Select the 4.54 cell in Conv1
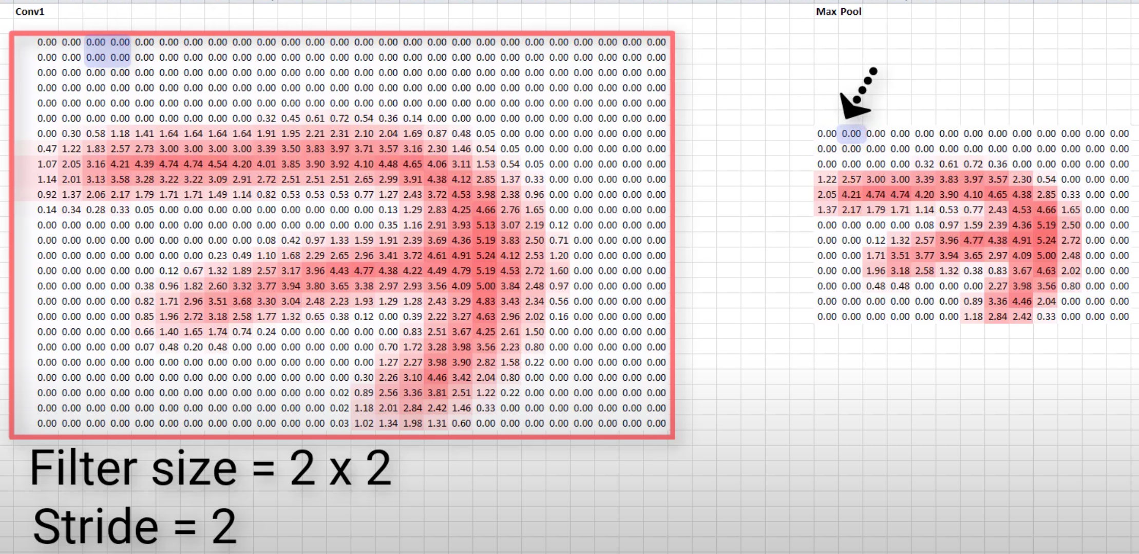Image resolution: width=1139 pixels, height=554 pixels. pyautogui.click(x=217, y=164)
